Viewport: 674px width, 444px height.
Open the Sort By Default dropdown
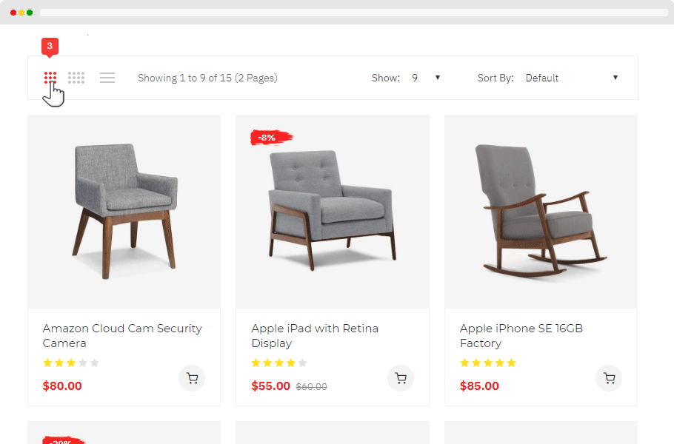[x=572, y=77]
